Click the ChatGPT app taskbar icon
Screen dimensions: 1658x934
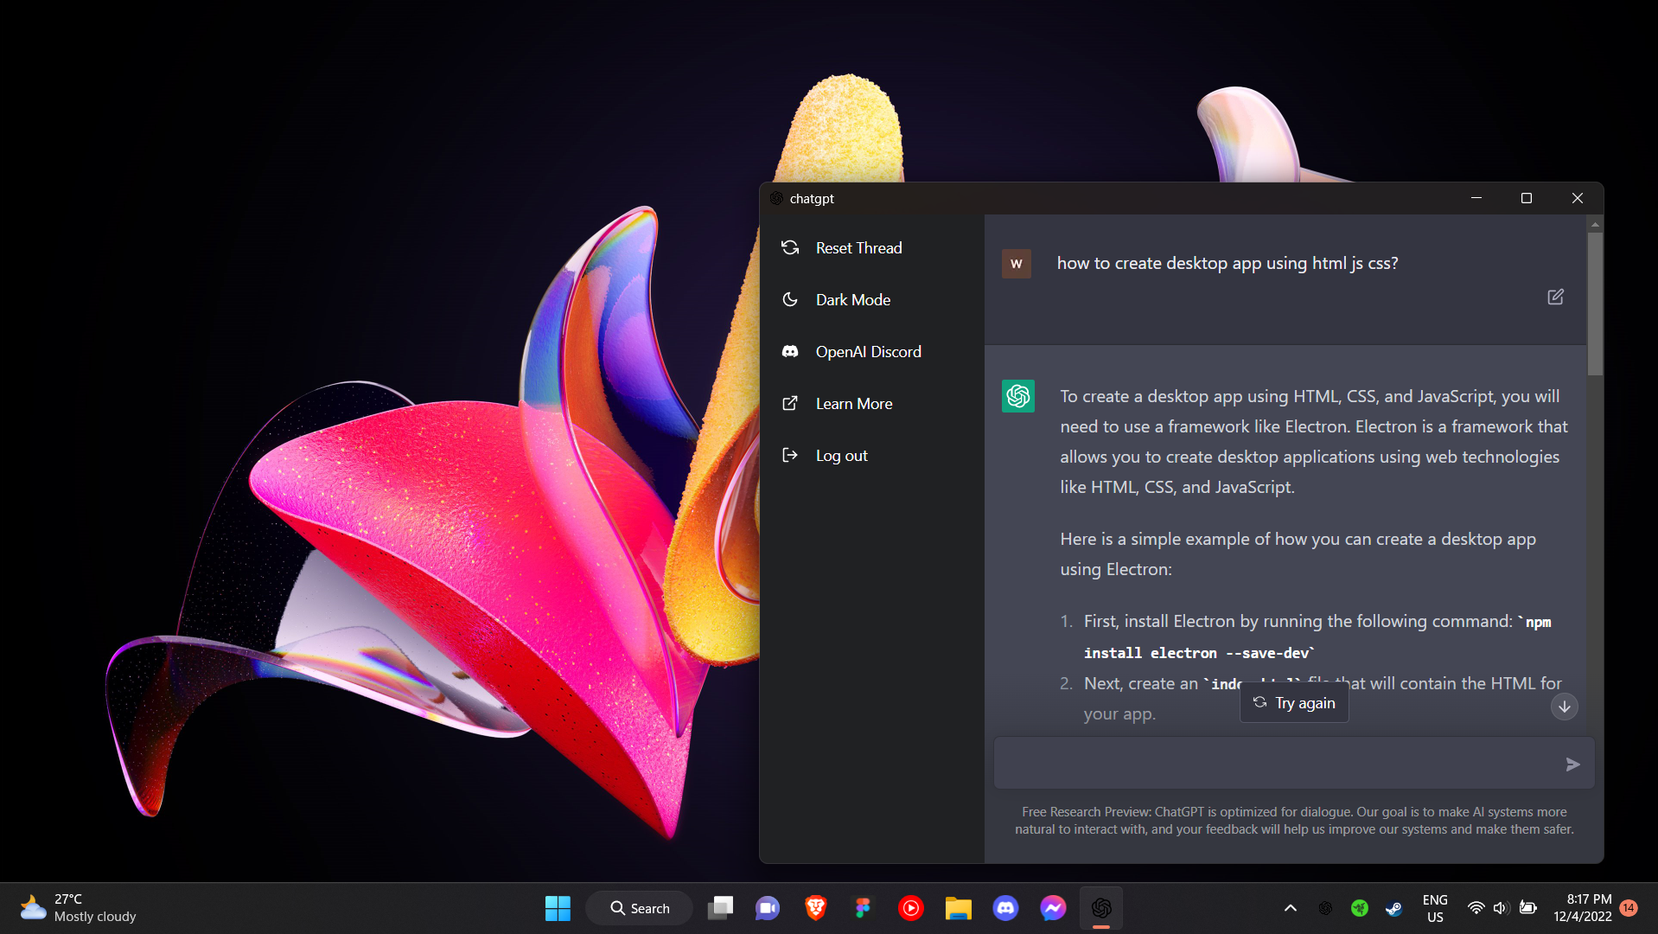tap(1100, 908)
